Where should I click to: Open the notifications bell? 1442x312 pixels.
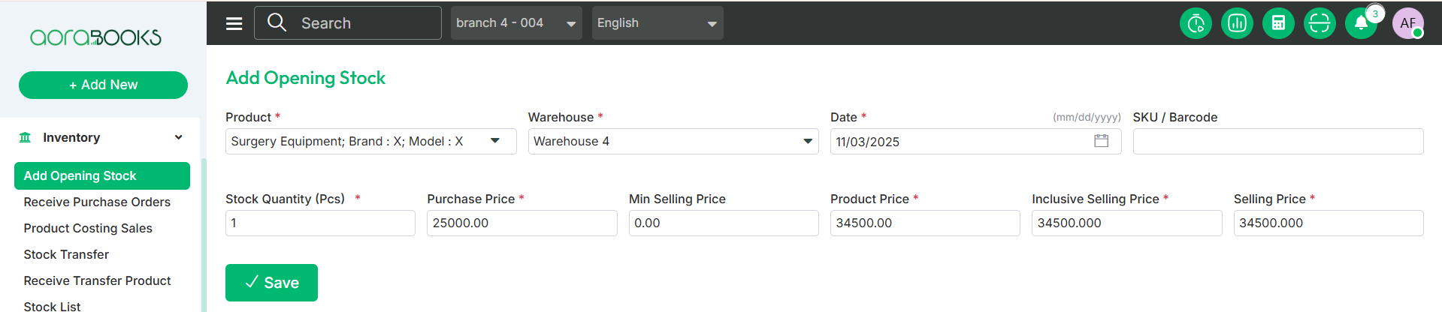pyautogui.click(x=1361, y=23)
